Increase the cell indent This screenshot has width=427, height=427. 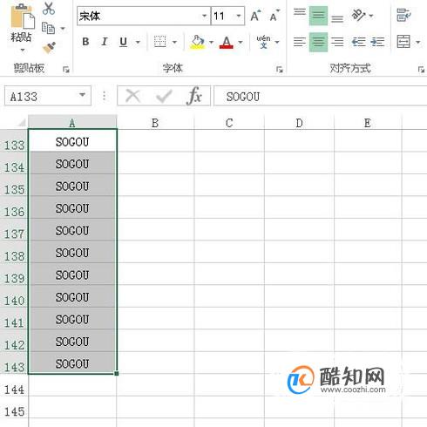(x=377, y=42)
